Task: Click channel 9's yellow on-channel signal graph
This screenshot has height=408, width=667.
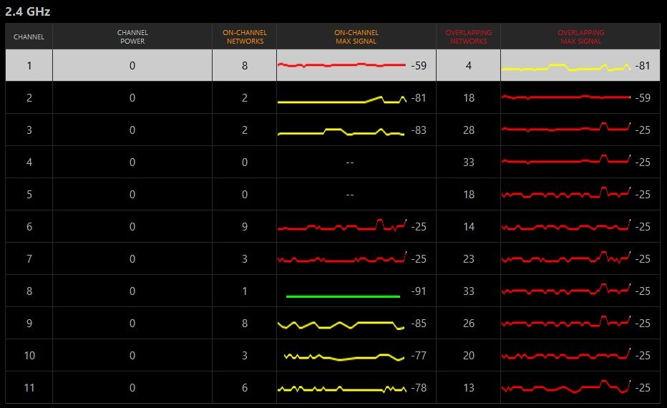Action: [x=341, y=324]
